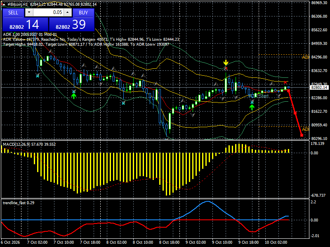Click the cyan X marker near 7 Oct 02:00
Image resolution: width=330 pixels, height=247 pixels.
pyautogui.click(x=38, y=76)
